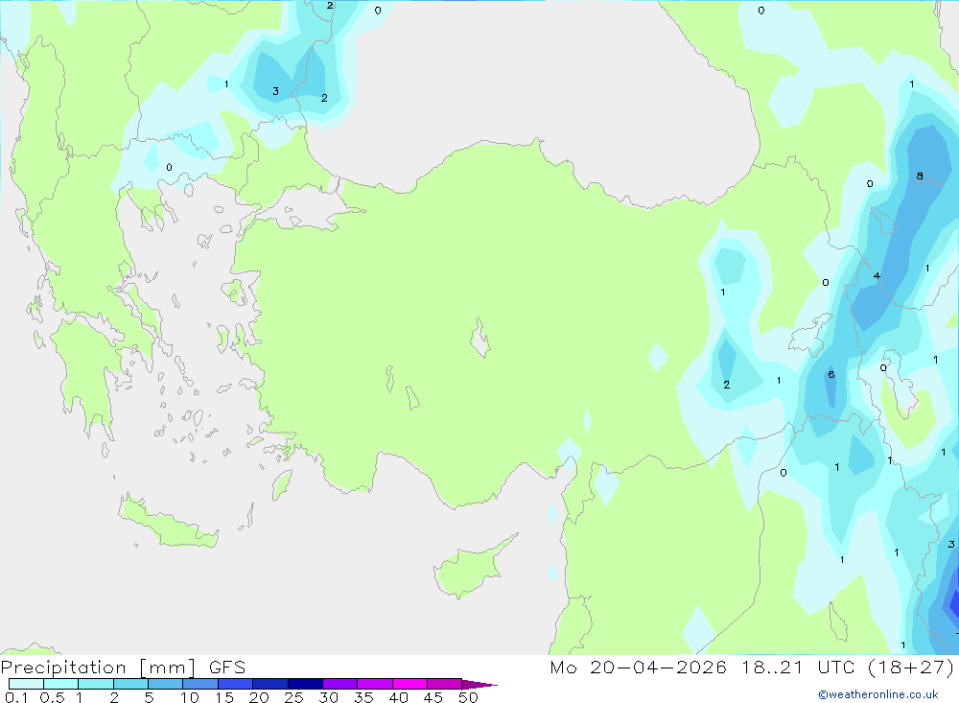The height and width of the screenshot is (703, 959).
Task: Click the 5–10 mm legend color swatch
Action: (x=165, y=684)
